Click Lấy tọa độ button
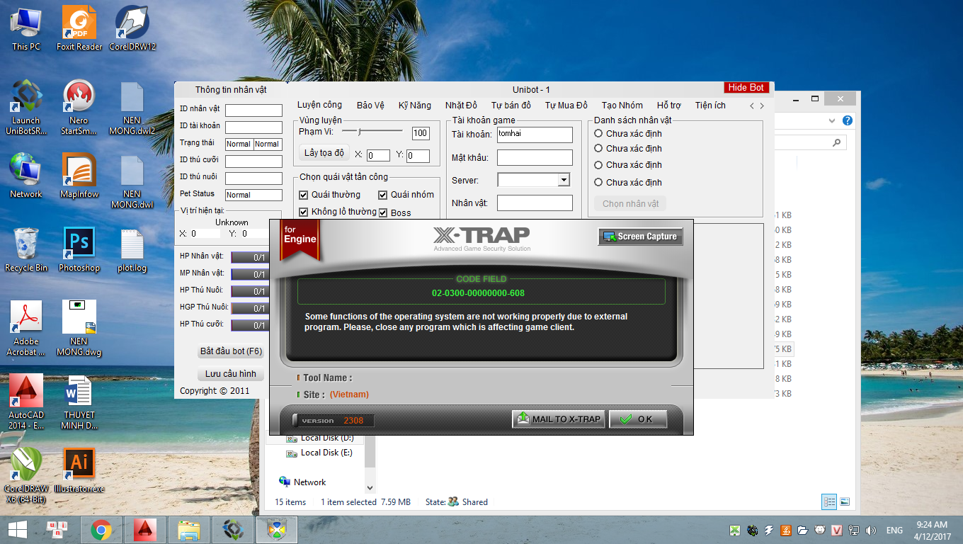Image resolution: width=963 pixels, height=544 pixels. click(324, 153)
